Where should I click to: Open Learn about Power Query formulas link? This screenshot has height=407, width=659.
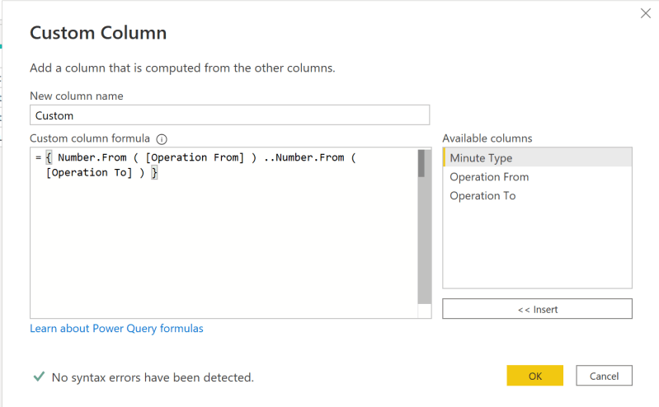(x=116, y=329)
